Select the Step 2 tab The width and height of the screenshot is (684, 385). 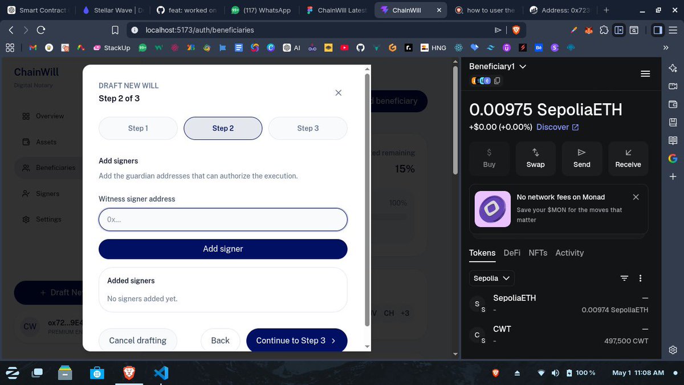[x=223, y=128]
